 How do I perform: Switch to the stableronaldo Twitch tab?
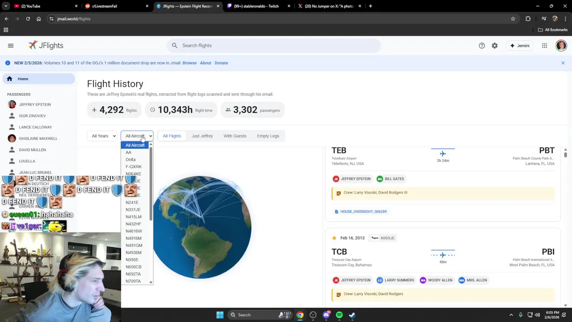(257, 6)
